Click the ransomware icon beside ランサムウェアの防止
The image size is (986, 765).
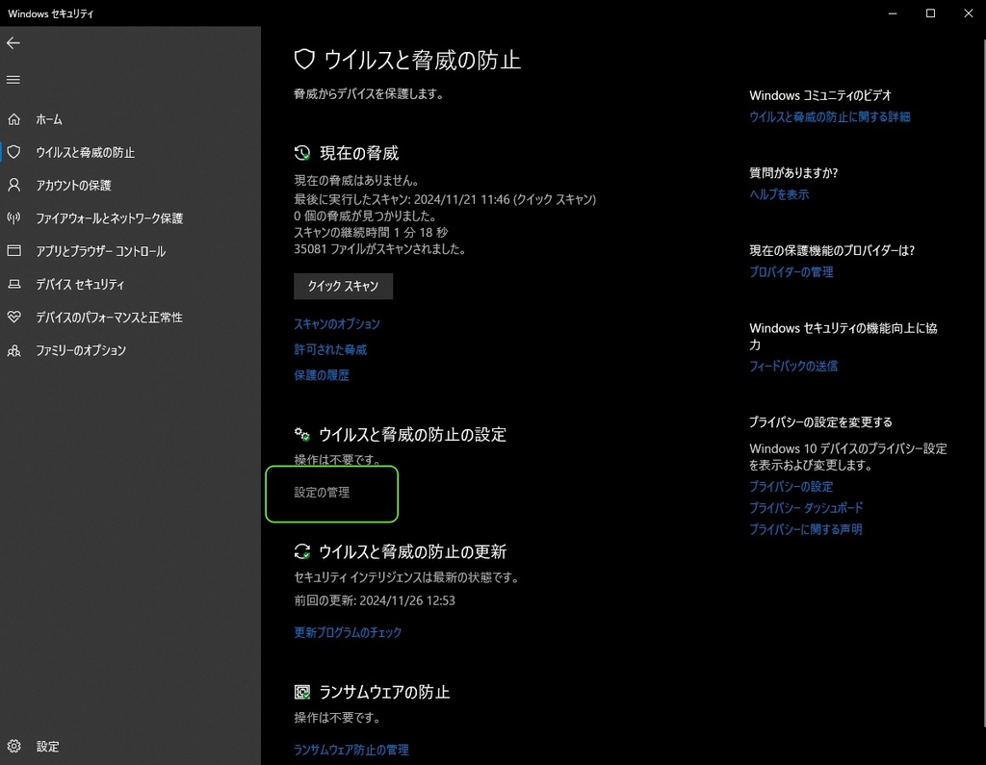tap(302, 692)
